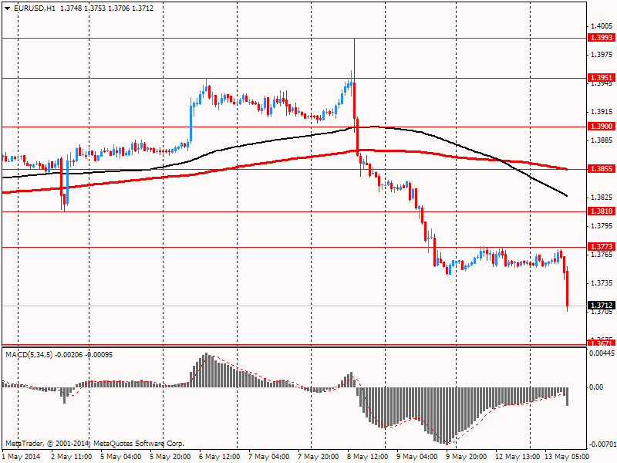Click the 1.3885 price axis value
This screenshot has height=463, width=617.
click(602, 140)
